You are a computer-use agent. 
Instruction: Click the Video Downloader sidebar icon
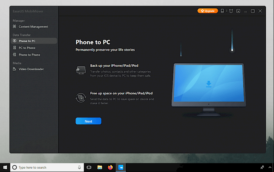coord(15,69)
